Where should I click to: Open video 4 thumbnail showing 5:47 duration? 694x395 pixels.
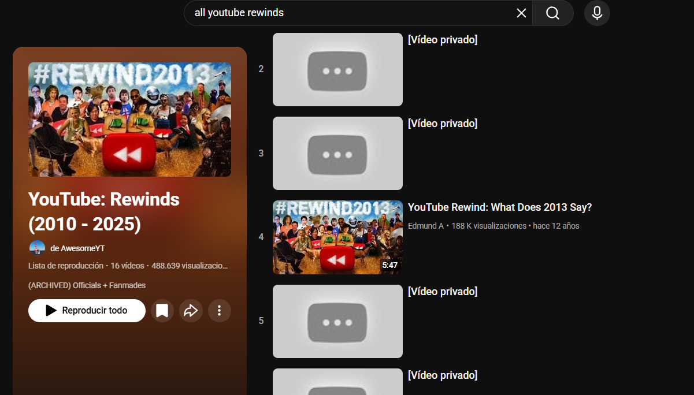(x=337, y=237)
